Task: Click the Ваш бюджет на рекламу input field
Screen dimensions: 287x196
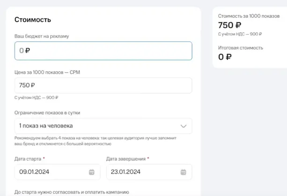Action: click(103, 51)
